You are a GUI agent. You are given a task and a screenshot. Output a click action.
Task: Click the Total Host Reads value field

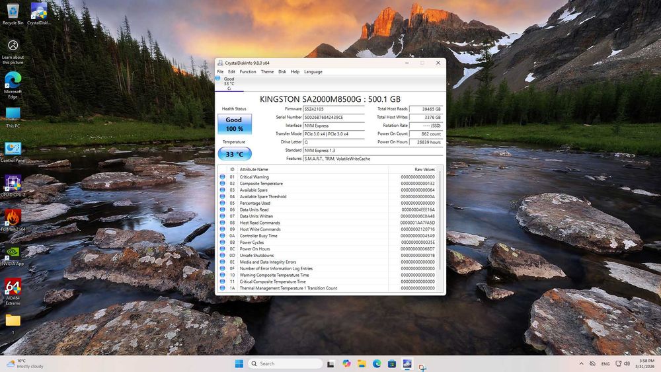tap(426, 109)
